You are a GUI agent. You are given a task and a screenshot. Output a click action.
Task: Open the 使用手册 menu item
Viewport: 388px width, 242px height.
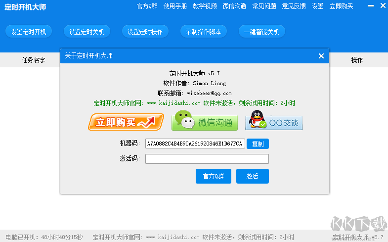pos(175,6)
